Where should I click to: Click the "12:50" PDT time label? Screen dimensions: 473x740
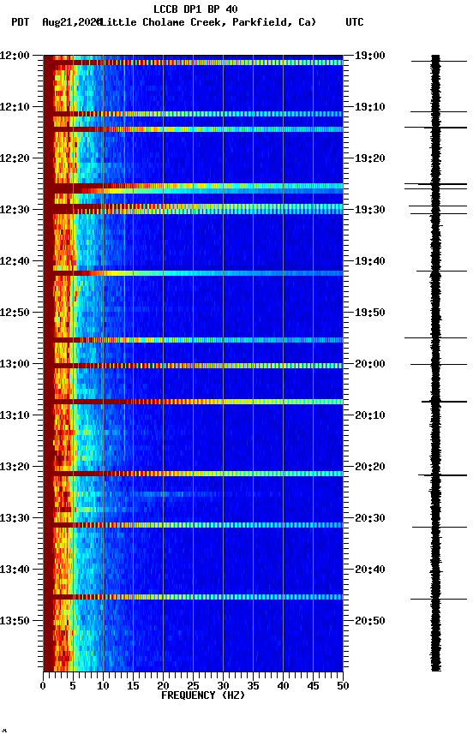coord(15,313)
